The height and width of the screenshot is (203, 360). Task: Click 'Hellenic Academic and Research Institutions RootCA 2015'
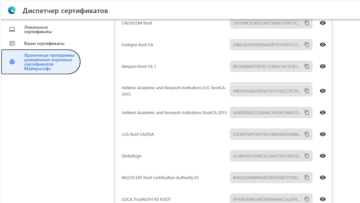click(174, 113)
